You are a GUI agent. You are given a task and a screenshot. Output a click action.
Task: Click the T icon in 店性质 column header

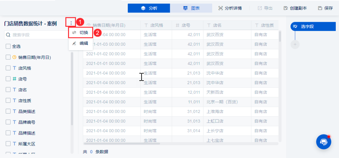pyautogui.click(x=257, y=25)
